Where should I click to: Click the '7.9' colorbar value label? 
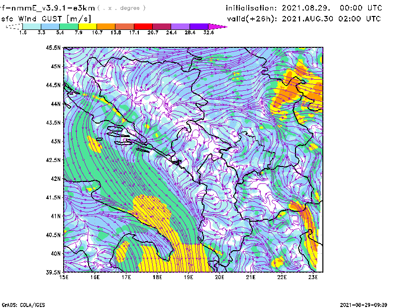coord(79,32)
